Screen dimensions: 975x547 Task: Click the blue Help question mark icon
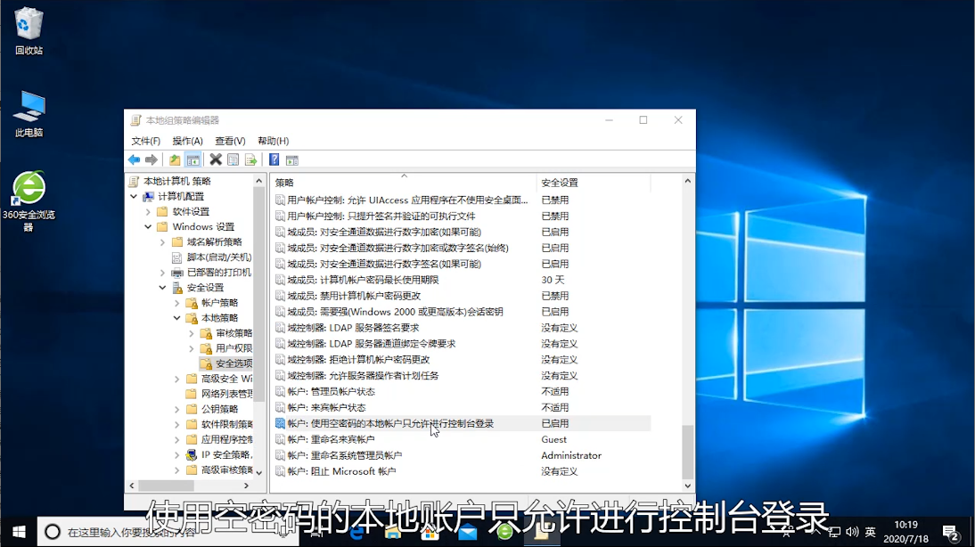point(274,160)
